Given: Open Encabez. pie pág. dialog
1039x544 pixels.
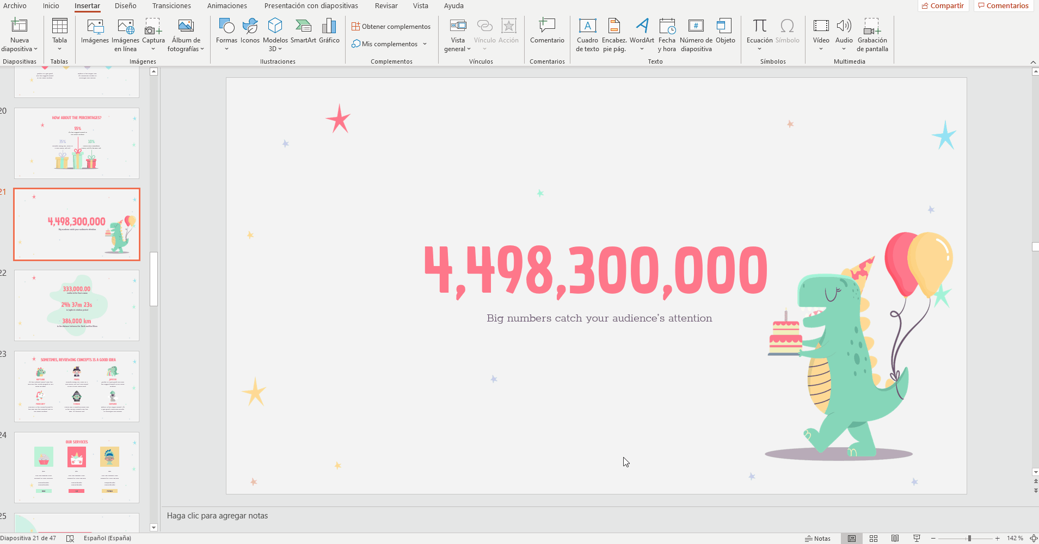Looking at the screenshot, I should click(614, 35).
